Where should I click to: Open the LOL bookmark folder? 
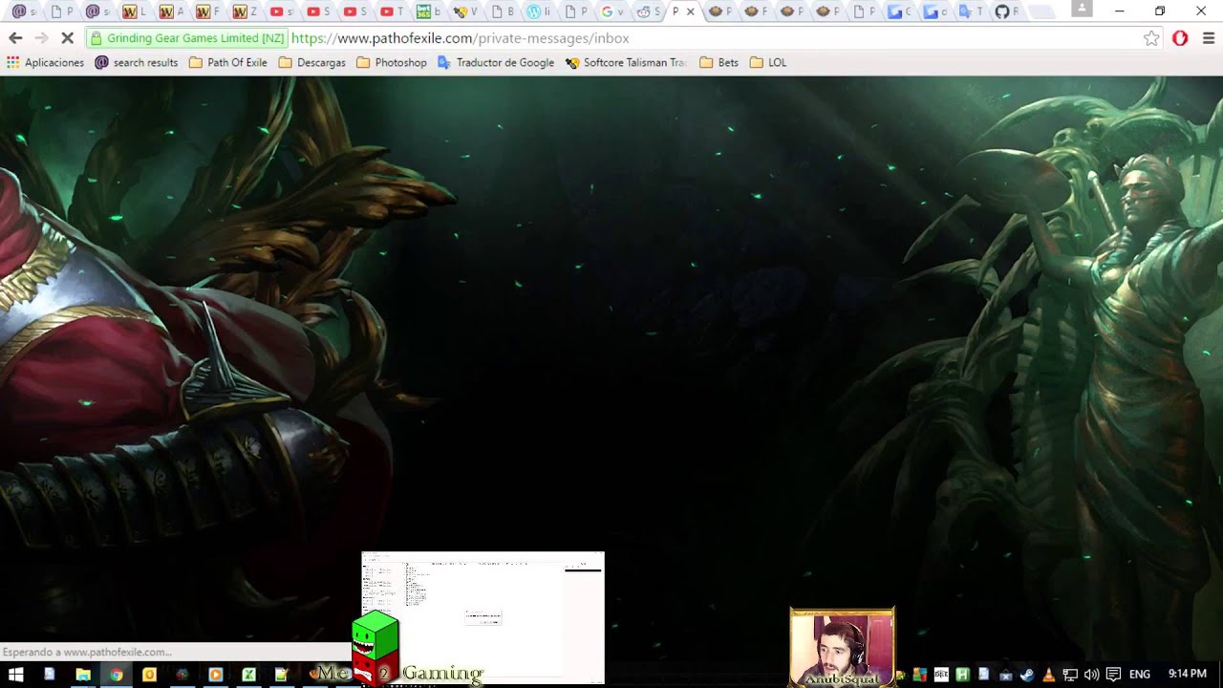pos(768,62)
